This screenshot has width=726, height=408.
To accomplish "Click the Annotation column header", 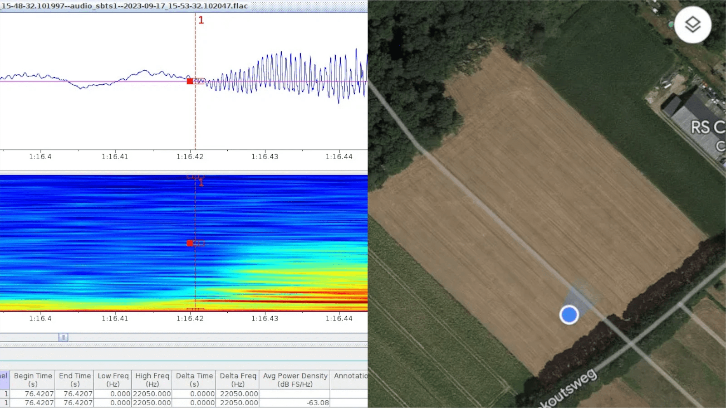I will coord(350,376).
